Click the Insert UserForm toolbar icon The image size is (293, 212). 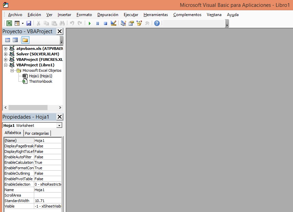tap(17, 23)
